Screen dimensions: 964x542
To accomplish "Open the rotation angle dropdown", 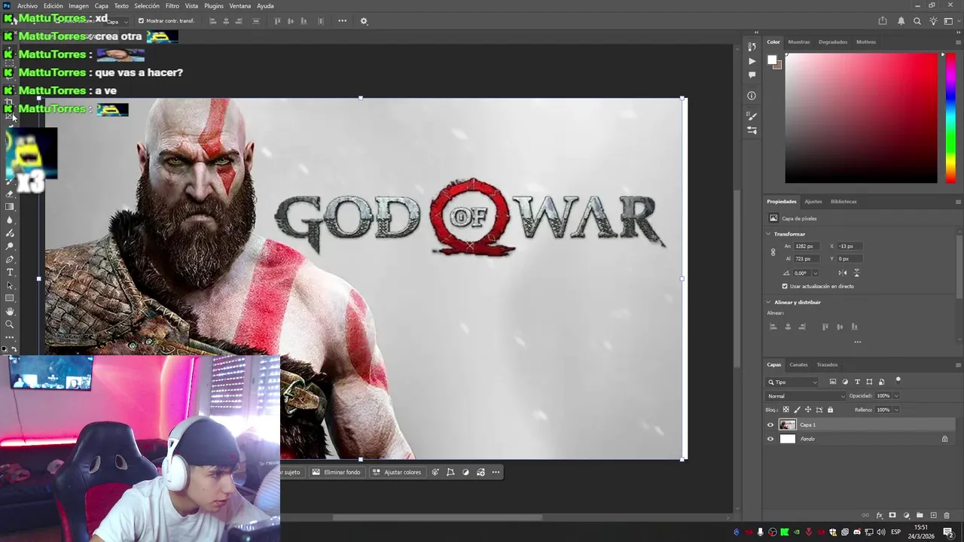I will (815, 273).
